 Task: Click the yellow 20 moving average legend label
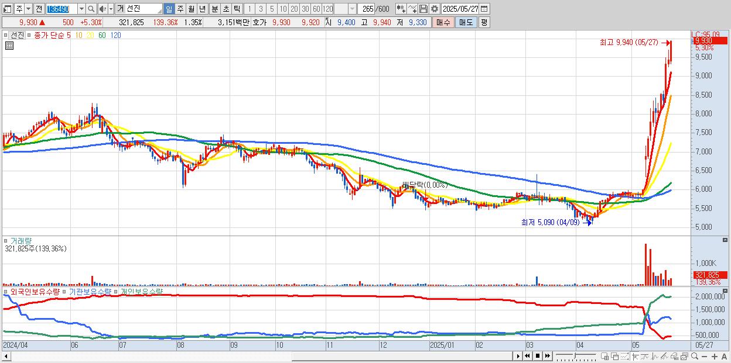[x=90, y=35]
